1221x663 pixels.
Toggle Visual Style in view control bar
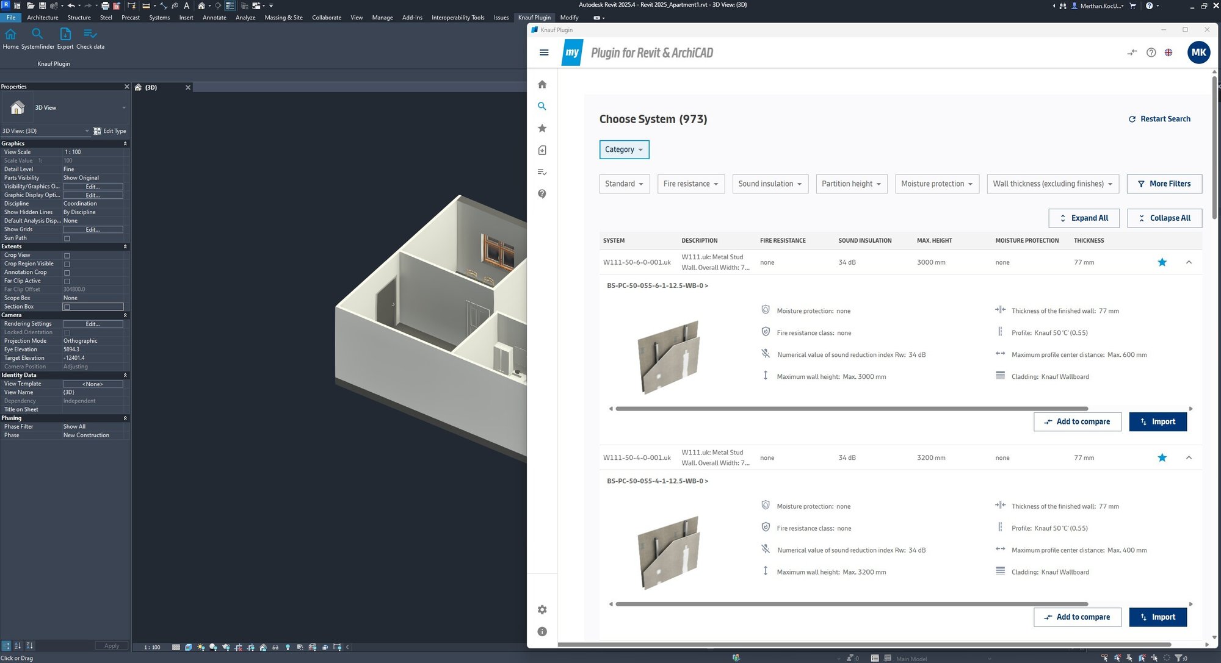(x=188, y=647)
